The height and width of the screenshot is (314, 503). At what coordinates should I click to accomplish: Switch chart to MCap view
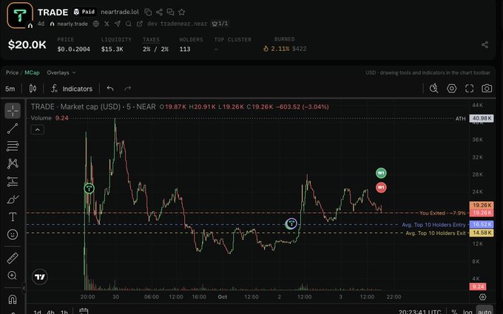pos(32,72)
